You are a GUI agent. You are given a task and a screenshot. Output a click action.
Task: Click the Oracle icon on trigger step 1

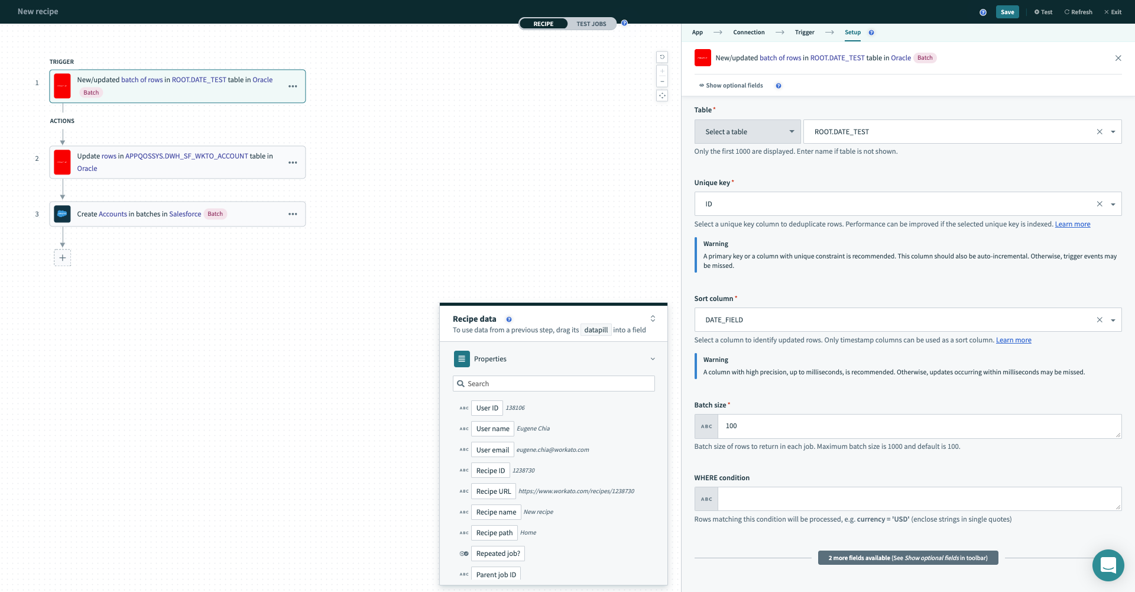pyautogui.click(x=62, y=86)
